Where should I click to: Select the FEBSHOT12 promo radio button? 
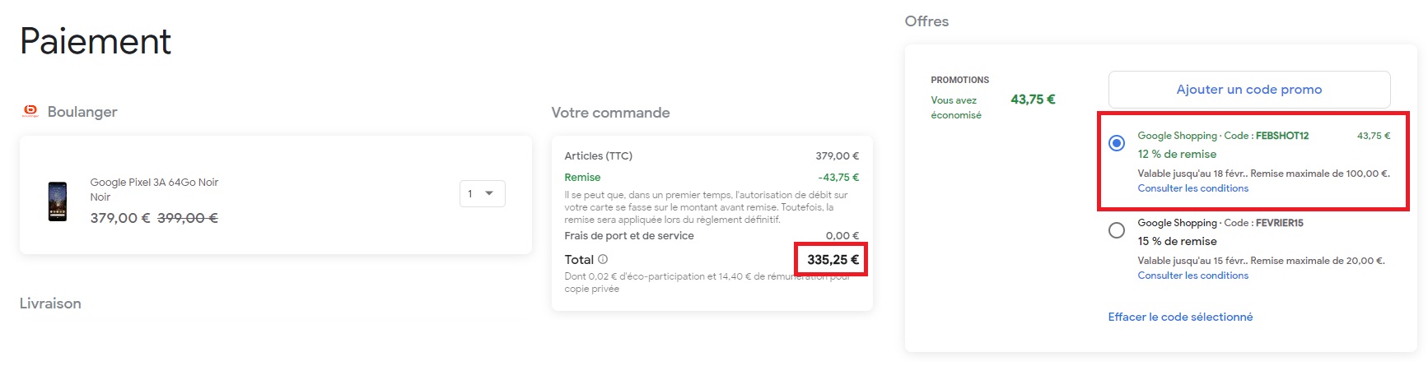1117,143
